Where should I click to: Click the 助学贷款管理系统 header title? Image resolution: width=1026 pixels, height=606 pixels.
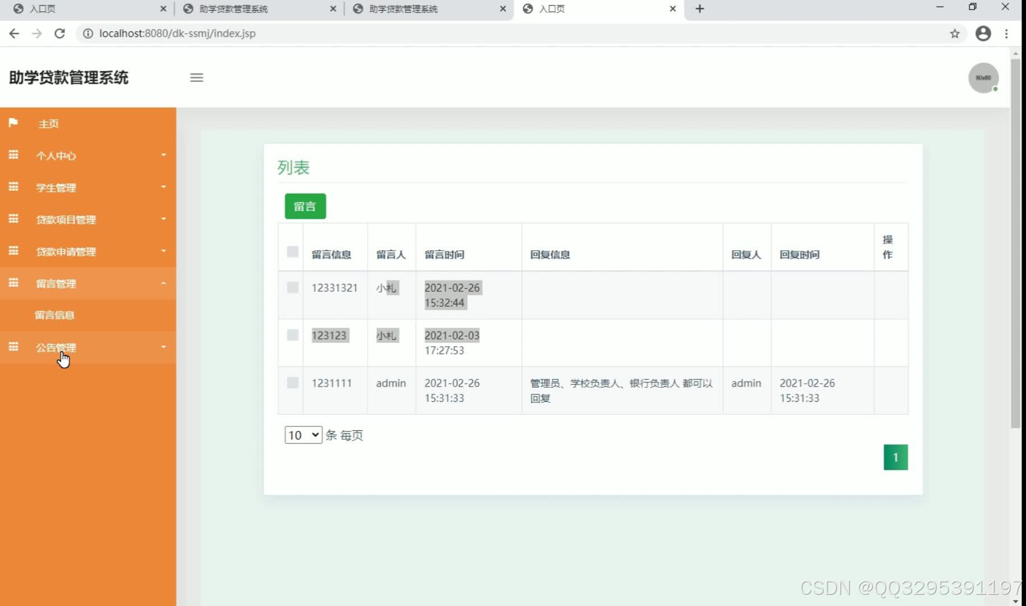pyautogui.click(x=68, y=77)
